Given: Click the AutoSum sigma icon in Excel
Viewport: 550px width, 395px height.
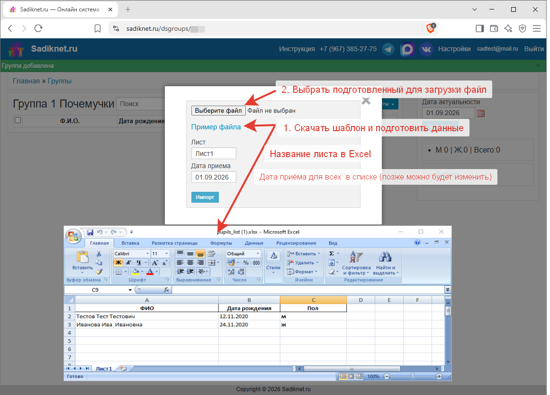Looking at the screenshot, I should coord(332,254).
